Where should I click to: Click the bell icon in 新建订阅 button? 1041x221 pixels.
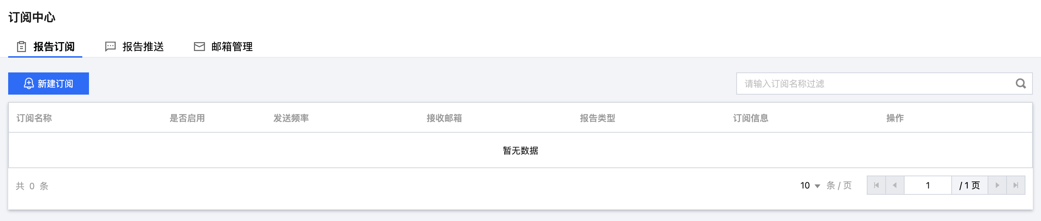coord(29,84)
